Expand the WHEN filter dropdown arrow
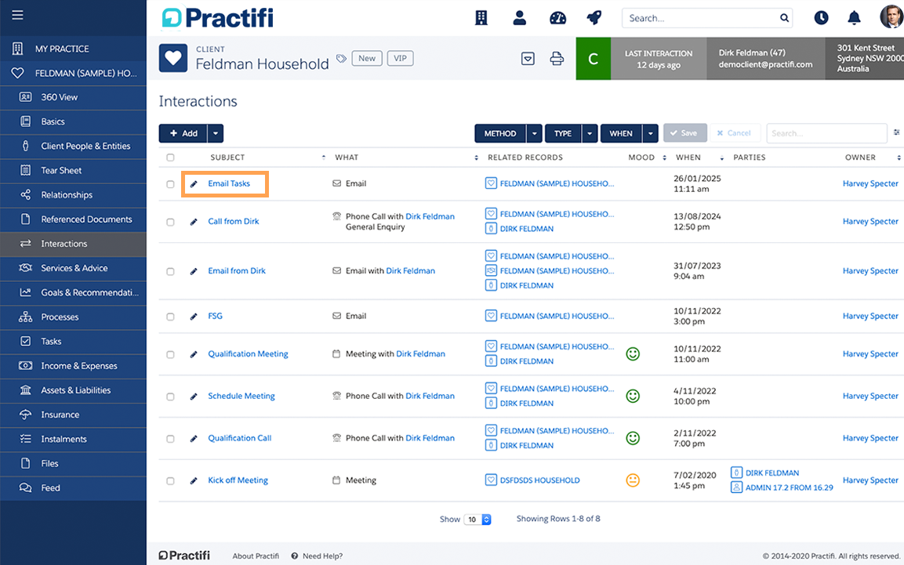 pyautogui.click(x=650, y=133)
